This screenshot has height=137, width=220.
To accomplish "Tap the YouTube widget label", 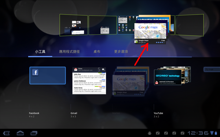I will click(x=158, y=113).
